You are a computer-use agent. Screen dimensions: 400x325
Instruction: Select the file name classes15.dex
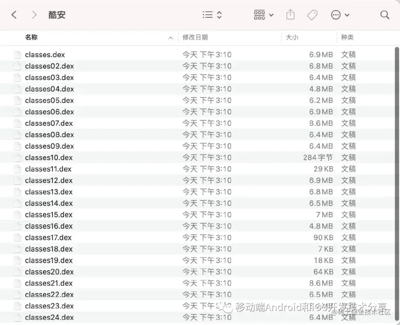pos(49,214)
